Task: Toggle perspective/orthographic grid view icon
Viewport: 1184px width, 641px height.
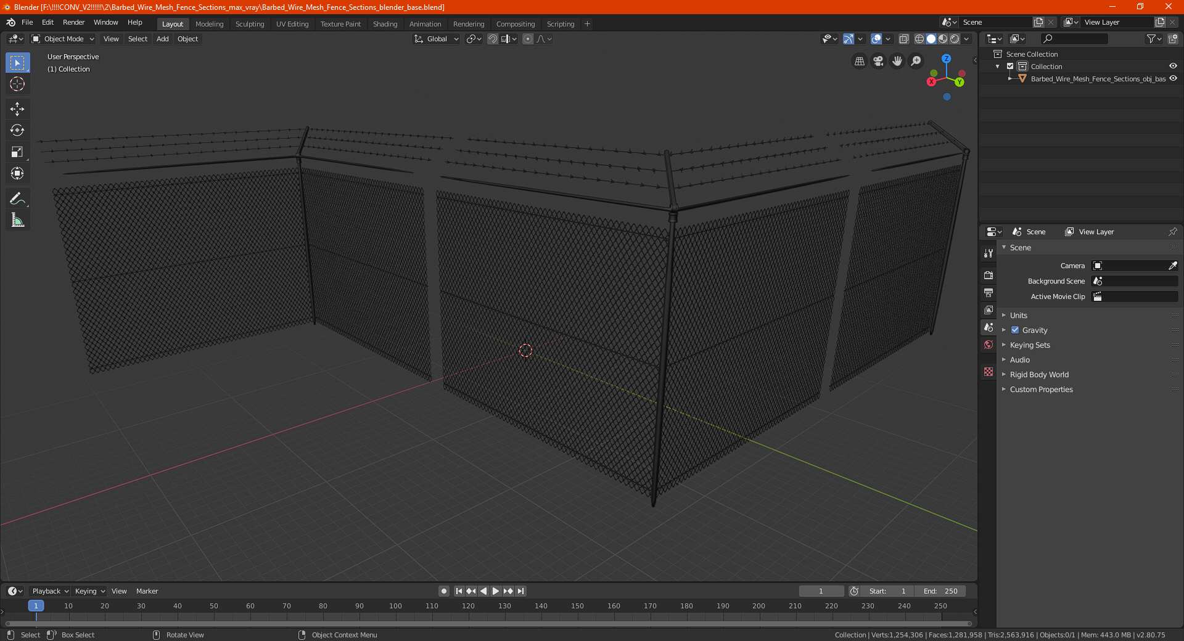Action: (860, 61)
